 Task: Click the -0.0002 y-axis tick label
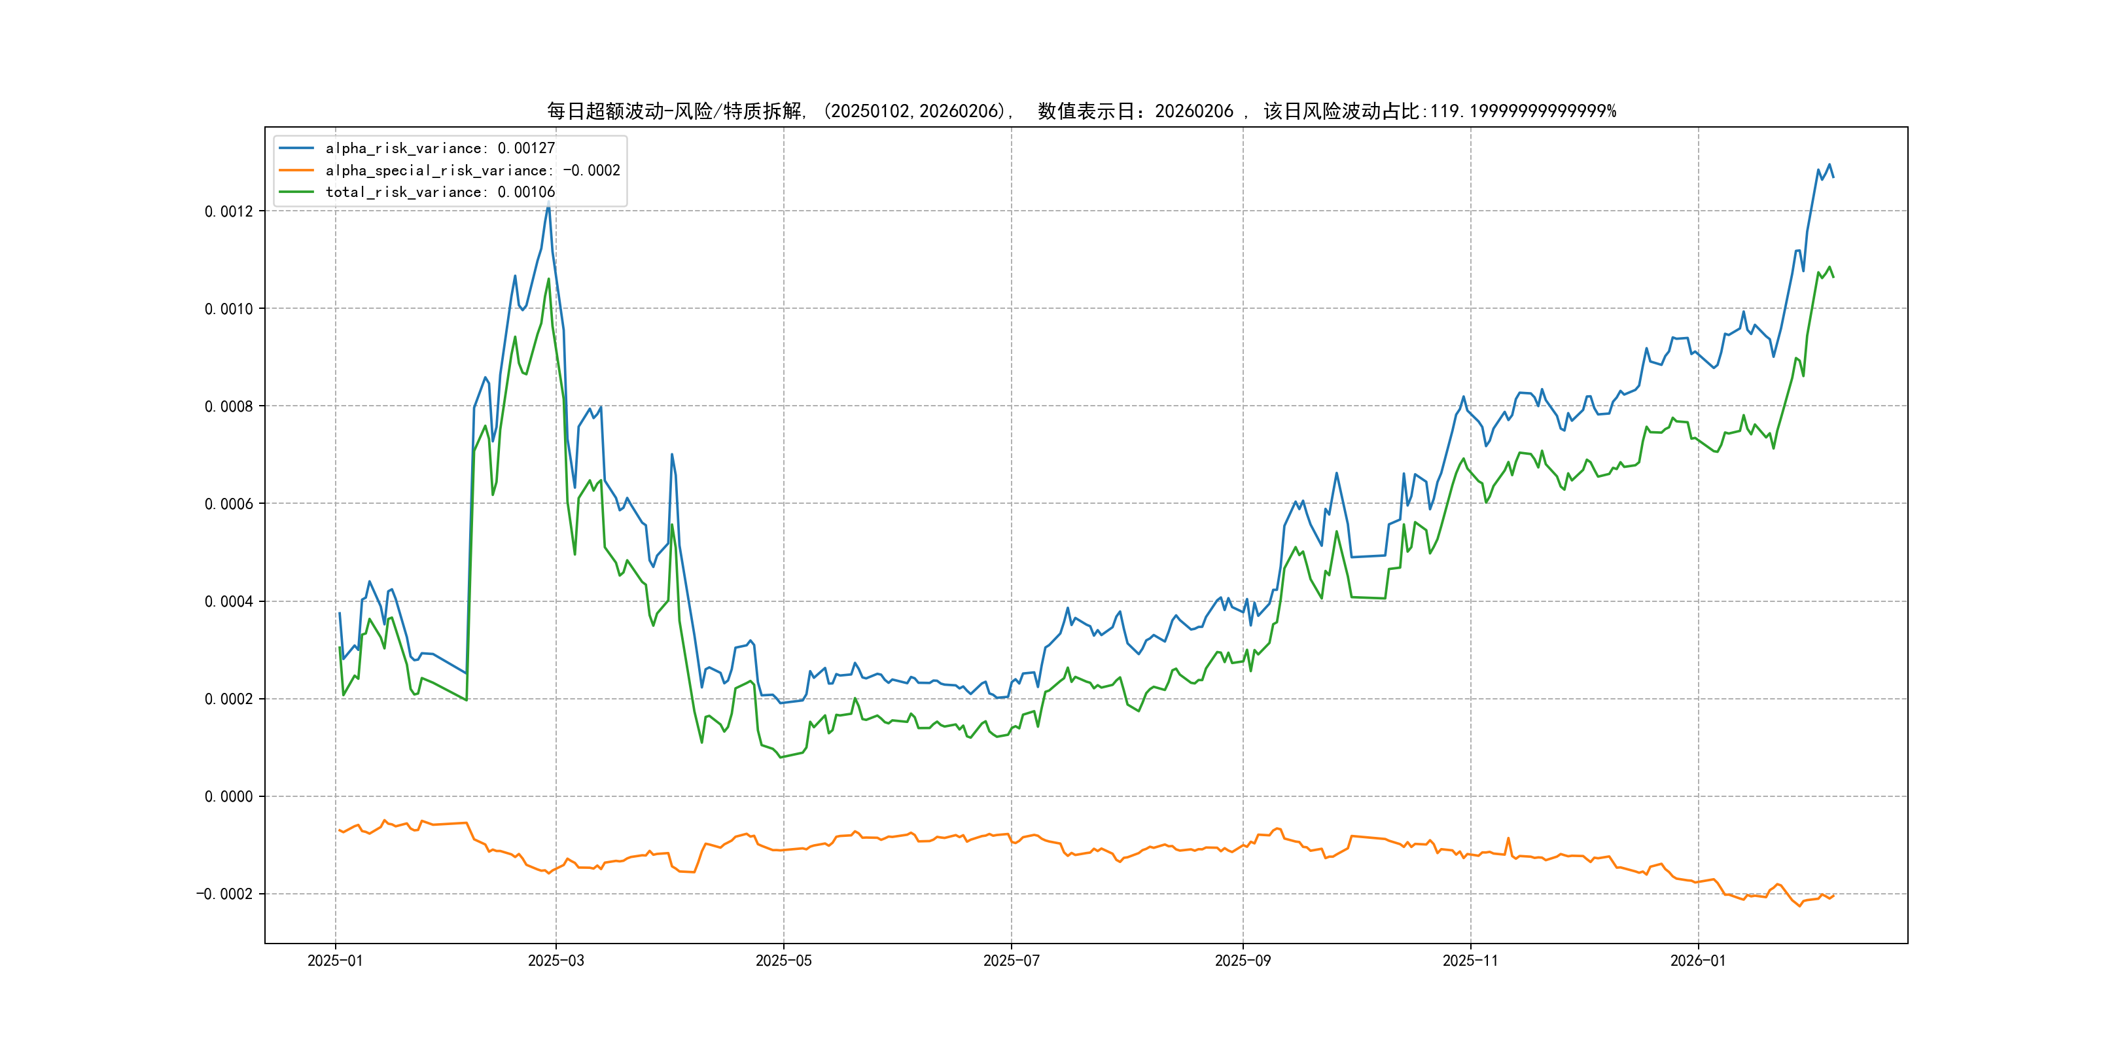(224, 894)
